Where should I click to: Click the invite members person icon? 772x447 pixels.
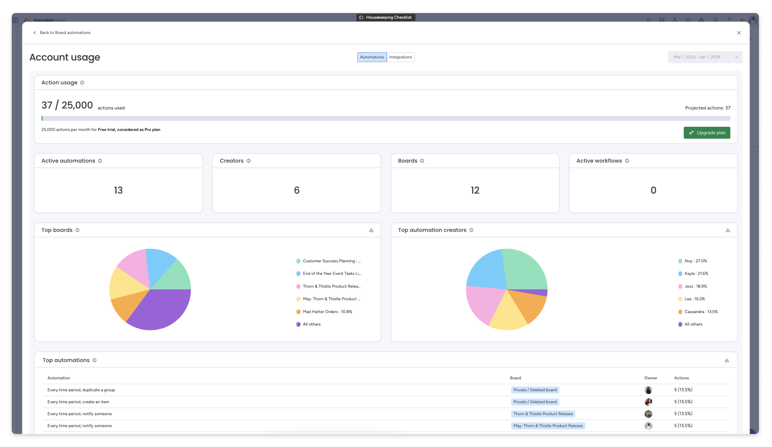675,20
